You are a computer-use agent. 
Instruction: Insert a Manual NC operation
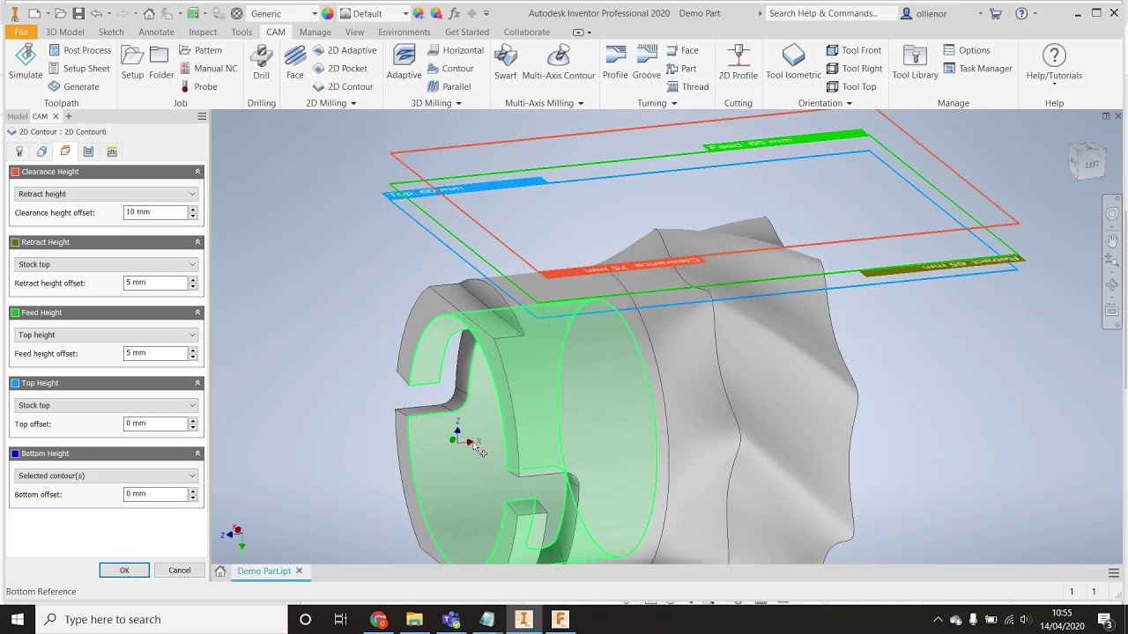coord(208,69)
